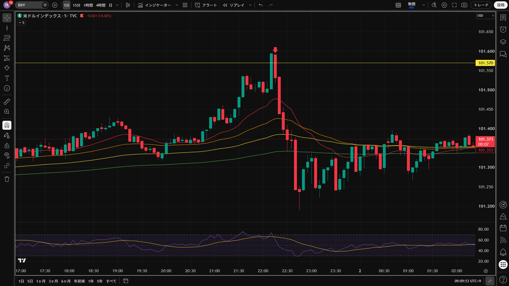This screenshot has height=286, width=509.
Task: Open the patterns drawing tool group
Action: pos(7,48)
